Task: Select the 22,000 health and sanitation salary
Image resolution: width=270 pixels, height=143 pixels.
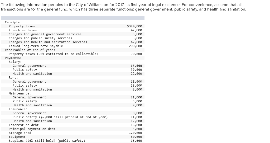Action: coord(136,73)
